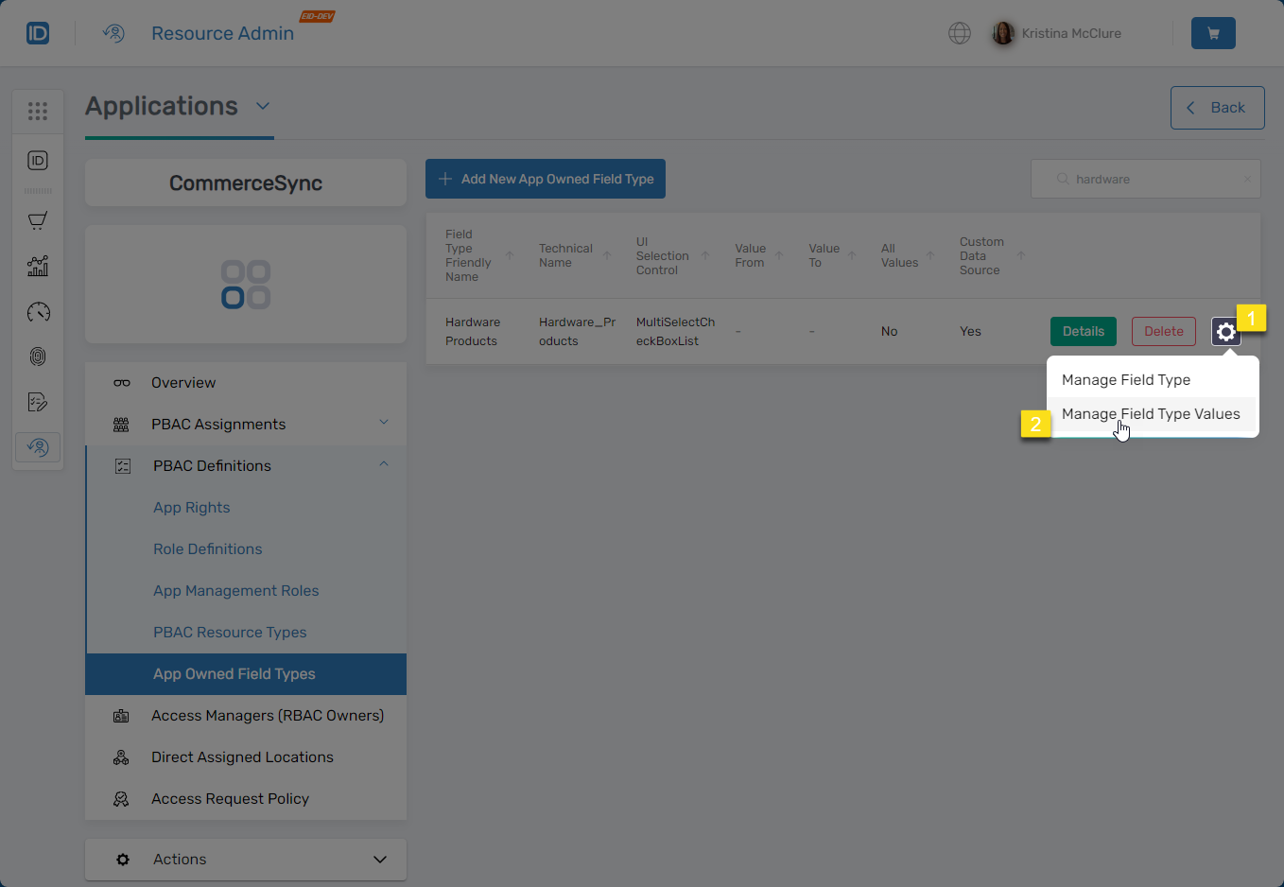Open the shopping basket sidebar icon
Viewport: 1284px width, 887px height.
[x=38, y=220]
